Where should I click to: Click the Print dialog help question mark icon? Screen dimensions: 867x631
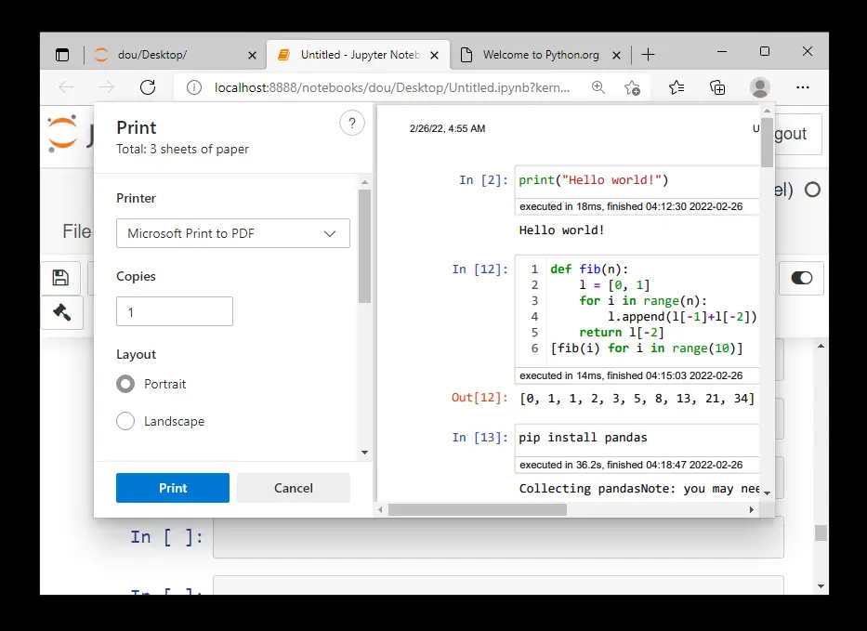click(x=351, y=124)
